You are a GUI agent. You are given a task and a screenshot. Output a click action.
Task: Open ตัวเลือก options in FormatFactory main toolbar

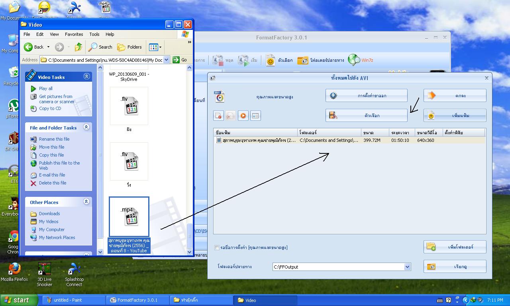[279, 60]
